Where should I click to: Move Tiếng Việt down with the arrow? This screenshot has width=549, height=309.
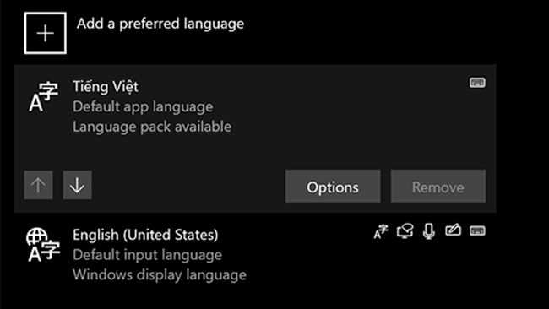(x=78, y=185)
